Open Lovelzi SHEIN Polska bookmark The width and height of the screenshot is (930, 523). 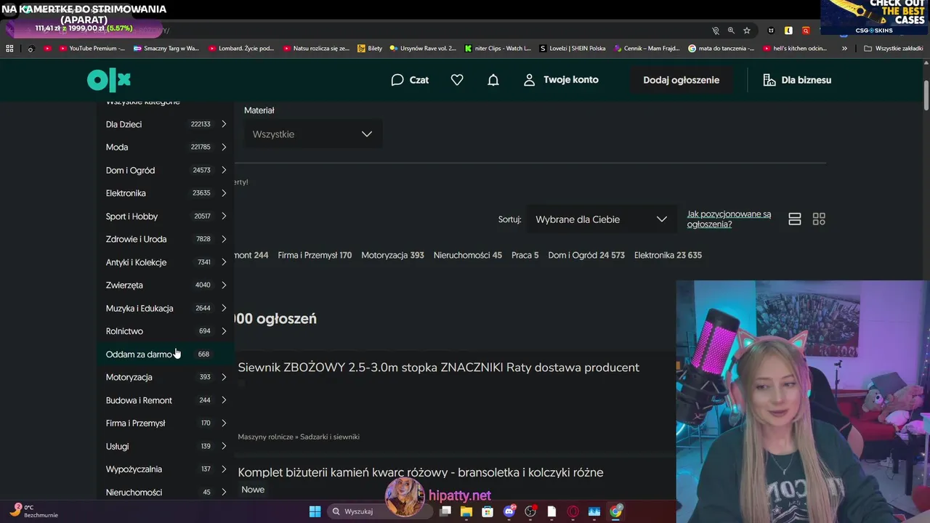click(573, 49)
